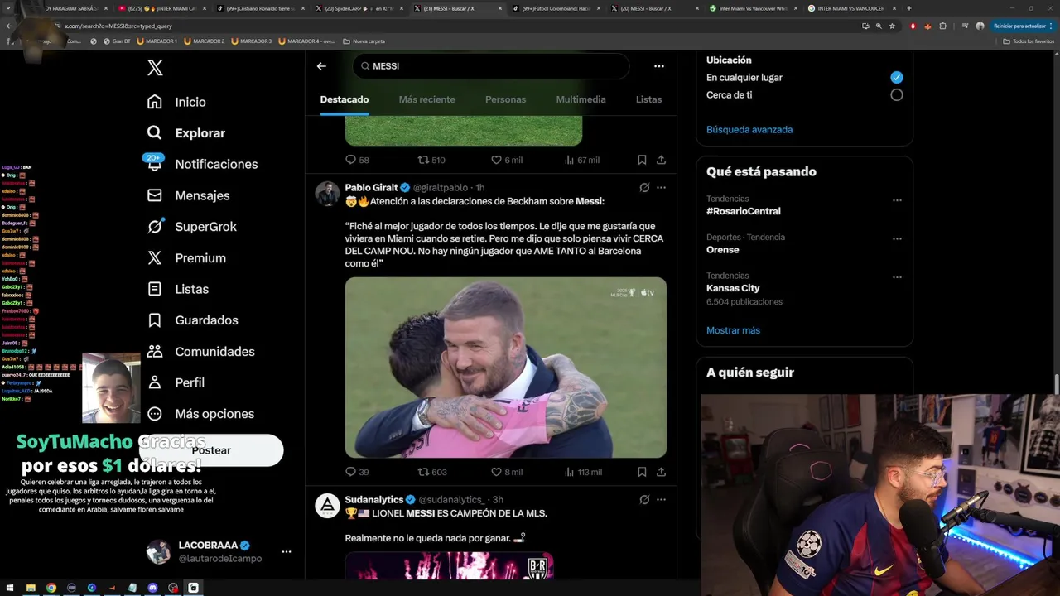Image resolution: width=1060 pixels, height=596 pixels.
Task: Go to Inicio in the sidebar
Action: (176, 102)
